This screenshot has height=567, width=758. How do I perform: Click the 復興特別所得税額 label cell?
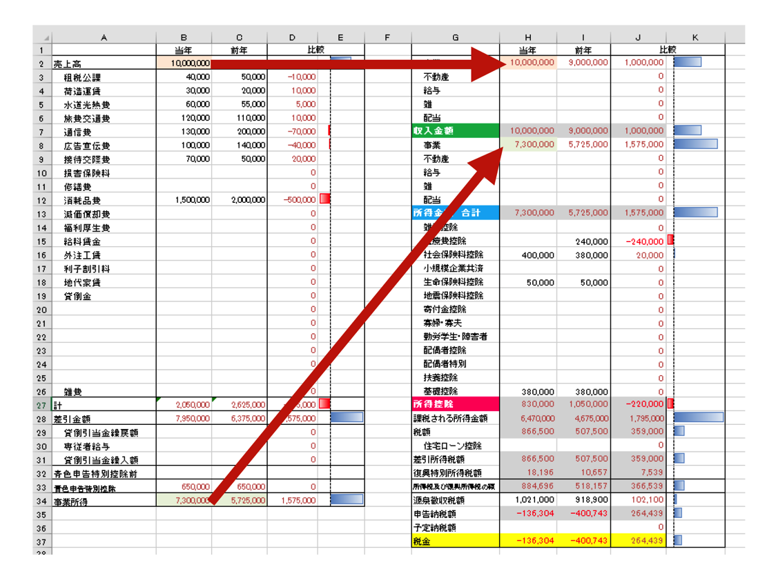(456, 472)
